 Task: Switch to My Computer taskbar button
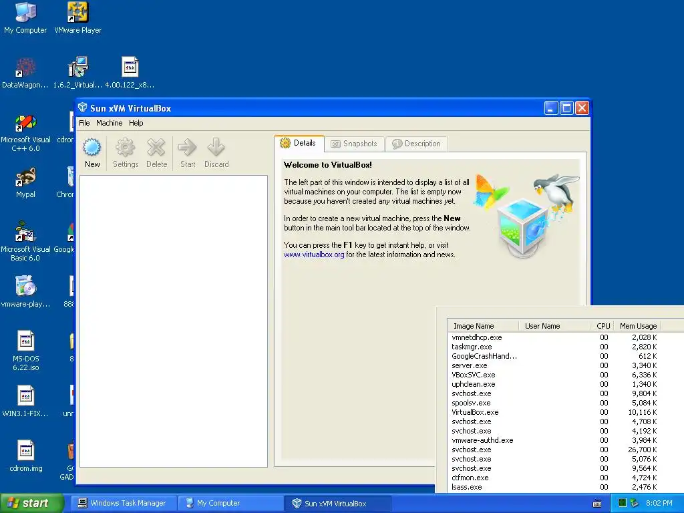click(x=230, y=504)
